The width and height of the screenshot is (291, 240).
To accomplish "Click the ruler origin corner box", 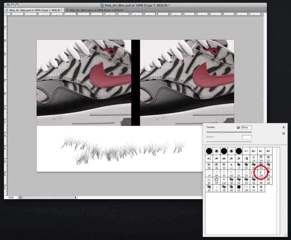I will coord(6,14).
